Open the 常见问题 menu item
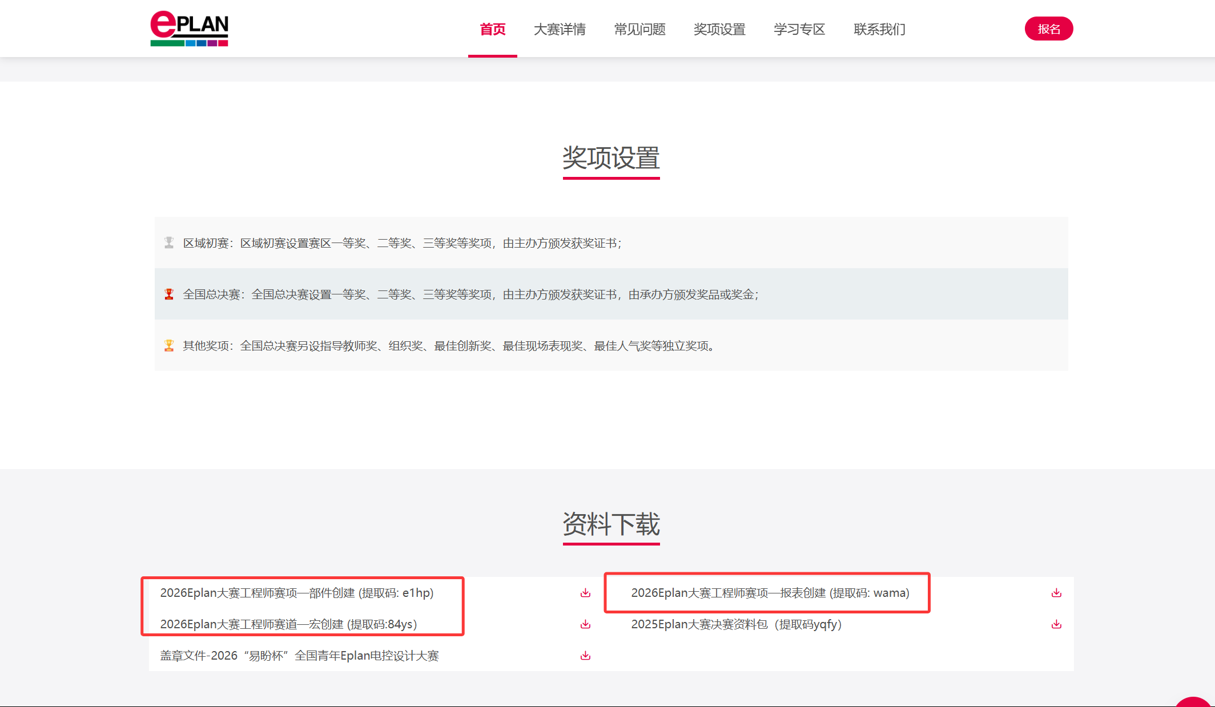 tap(639, 29)
